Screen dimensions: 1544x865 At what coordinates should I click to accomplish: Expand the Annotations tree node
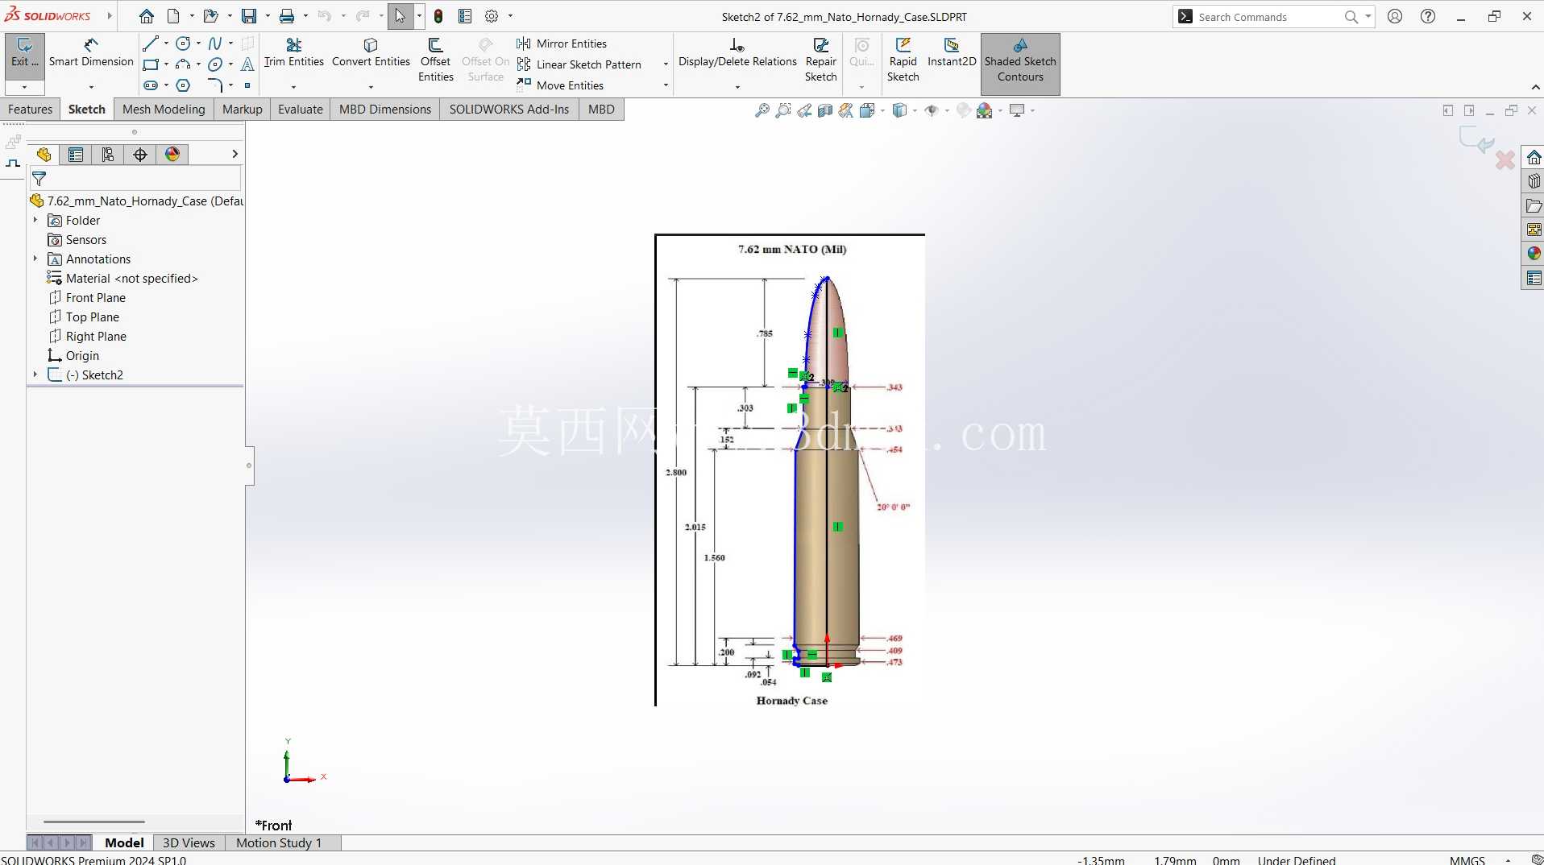[x=35, y=259]
